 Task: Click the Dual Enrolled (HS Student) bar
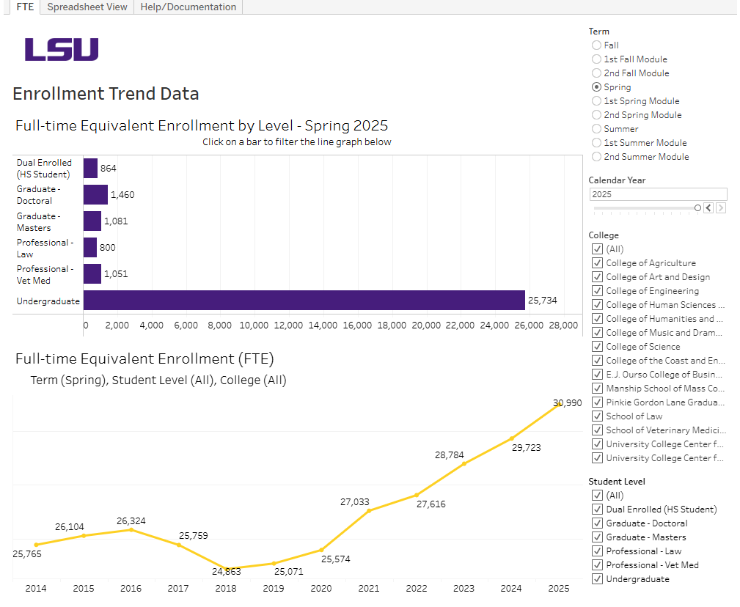click(x=90, y=168)
